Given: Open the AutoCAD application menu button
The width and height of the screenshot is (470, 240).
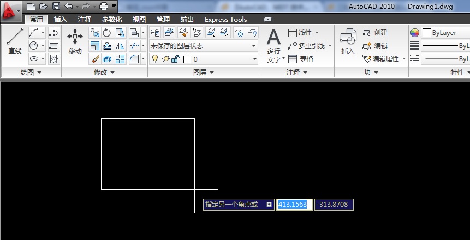Looking at the screenshot, I should click(x=10, y=11).
